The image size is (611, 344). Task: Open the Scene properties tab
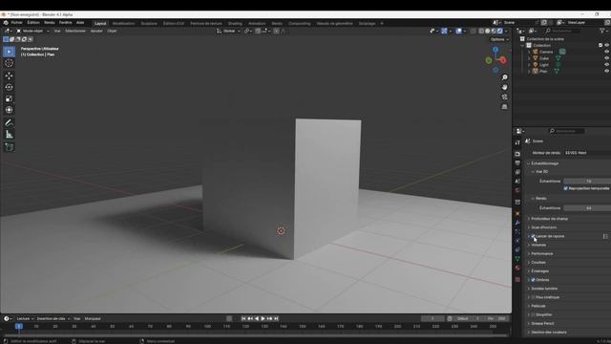517,181
